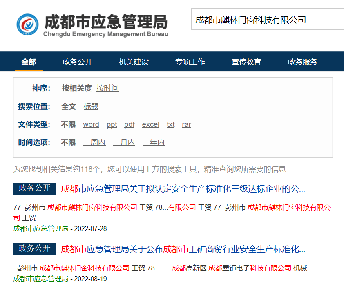This screenshot has height=286, width=344.
Task: Click the Chengdu Emergency Management Bureau logo
Action: click(28, 24)
